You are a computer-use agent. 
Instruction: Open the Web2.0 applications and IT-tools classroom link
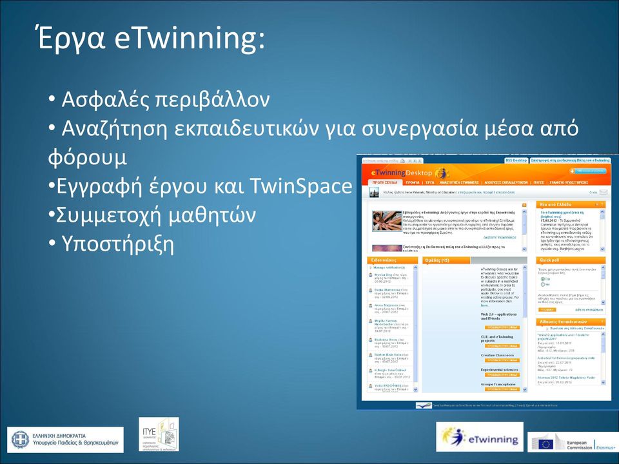pos(564,336)
